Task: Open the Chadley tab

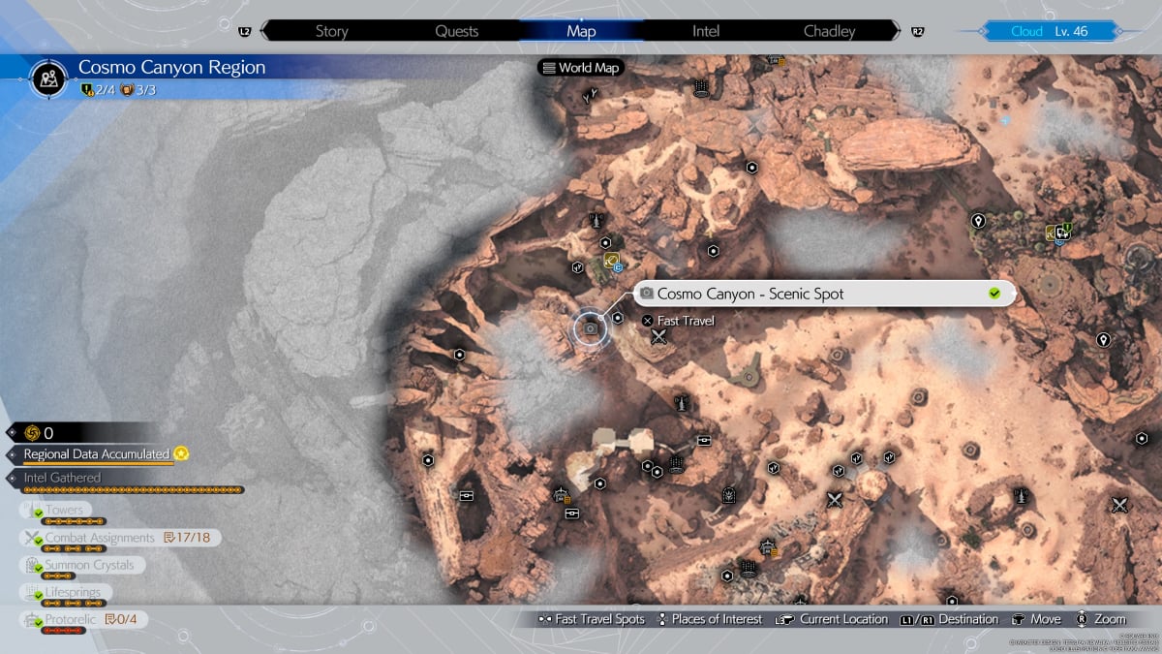Action: 829,31
